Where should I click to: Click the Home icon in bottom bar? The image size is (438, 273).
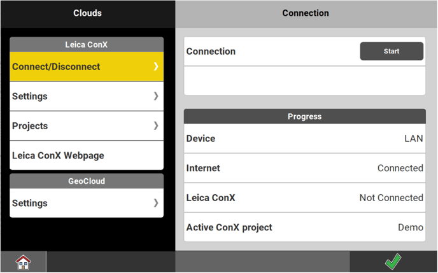[x=23, y=262]
